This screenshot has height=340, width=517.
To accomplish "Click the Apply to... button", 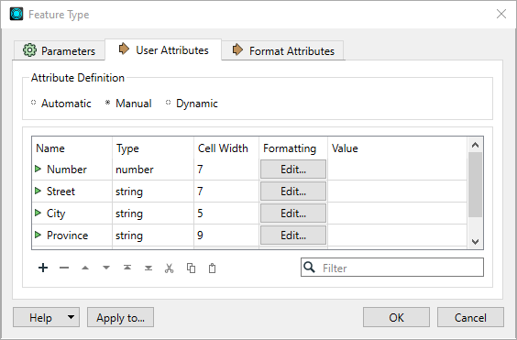I will [120, 317].
